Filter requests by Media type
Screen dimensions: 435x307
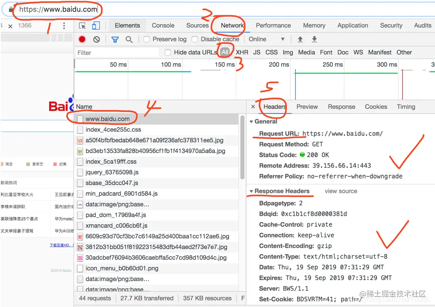click(306, 52)
